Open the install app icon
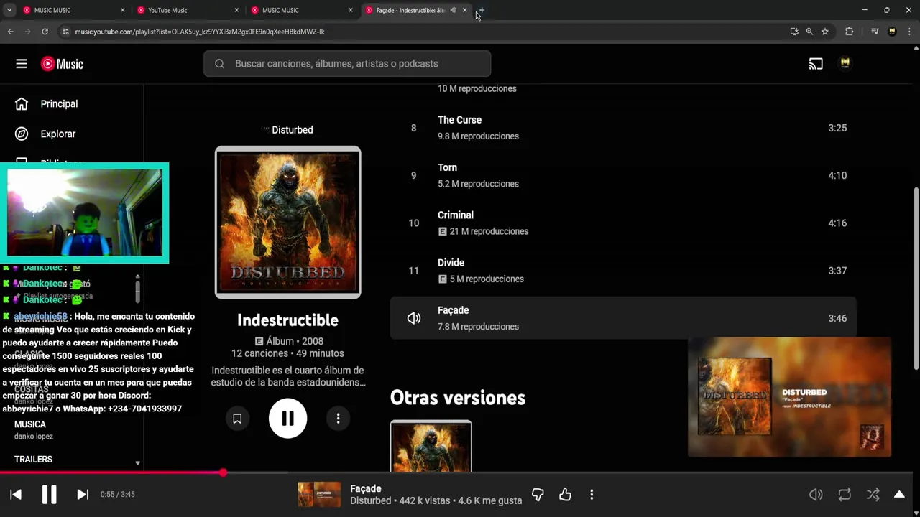920x517 pixels. coord(794,32)
